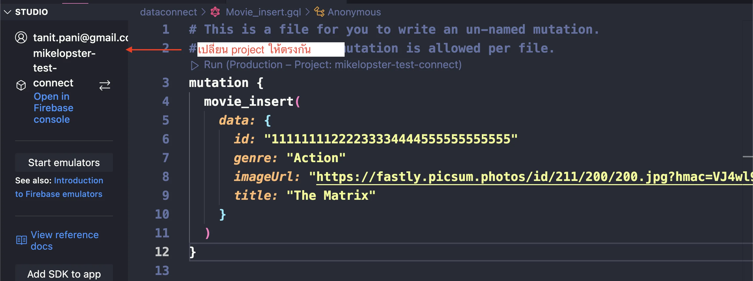
Task: Click the email tanit.pani@gmail text
Action: pos(81,37)
